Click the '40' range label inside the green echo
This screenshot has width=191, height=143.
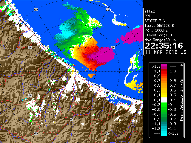(72, 24)
